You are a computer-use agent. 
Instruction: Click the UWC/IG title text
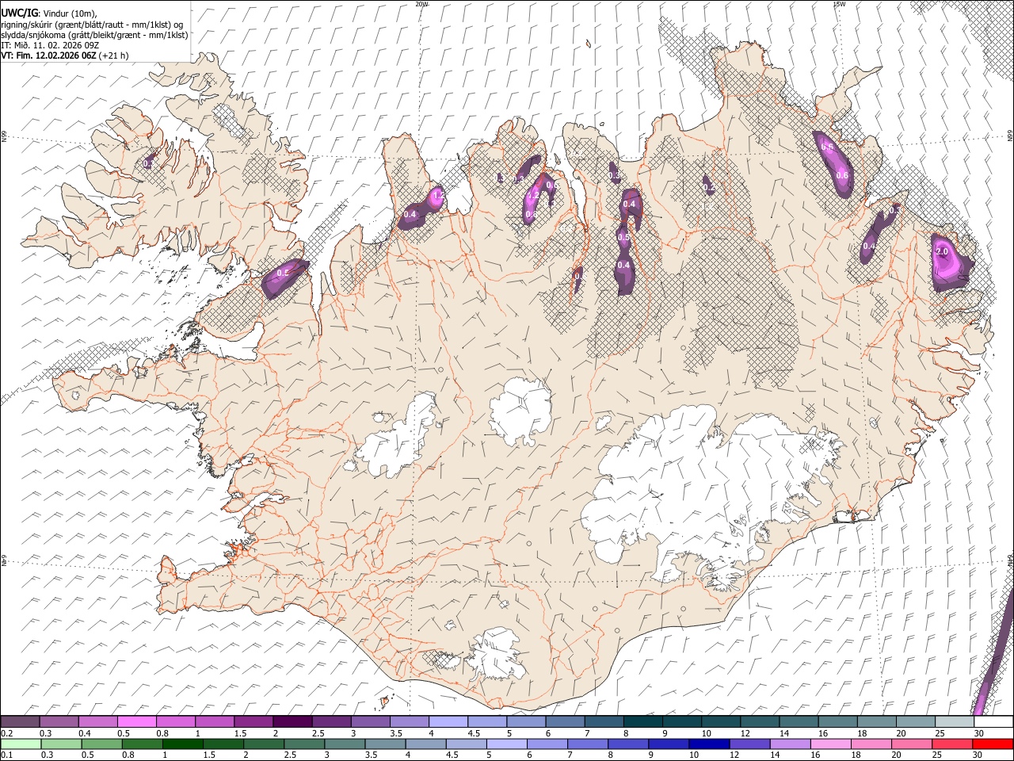(18, 13)
